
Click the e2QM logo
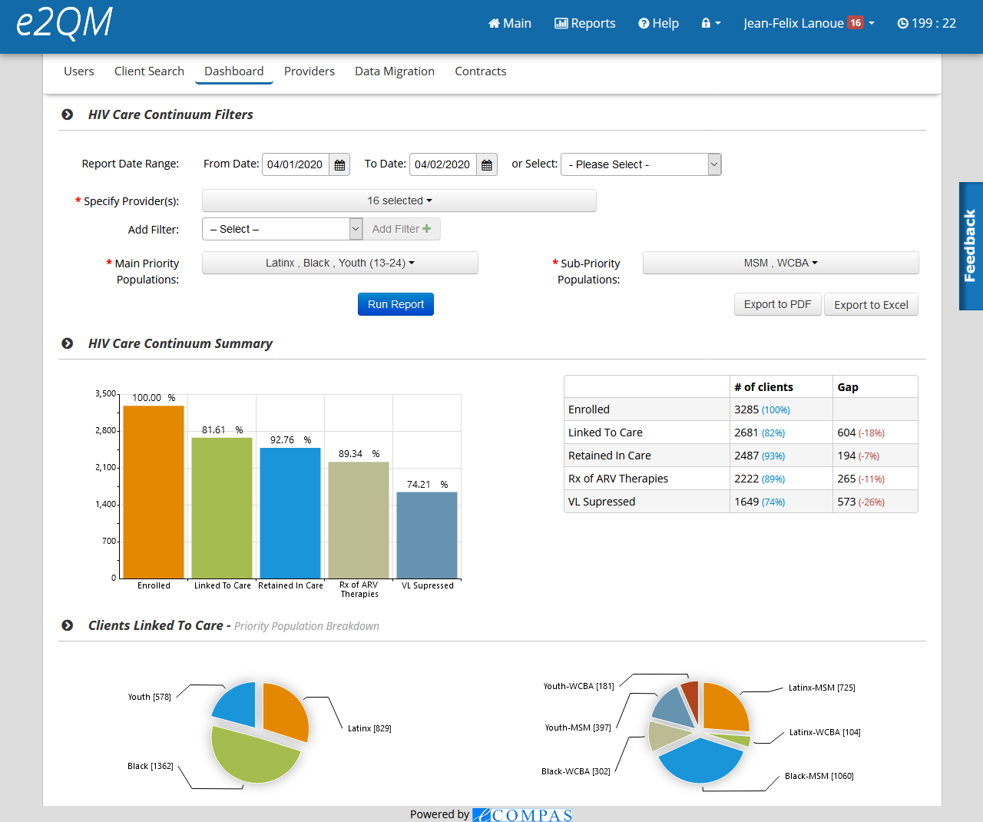pyautogui.click(x=65, y=23)
